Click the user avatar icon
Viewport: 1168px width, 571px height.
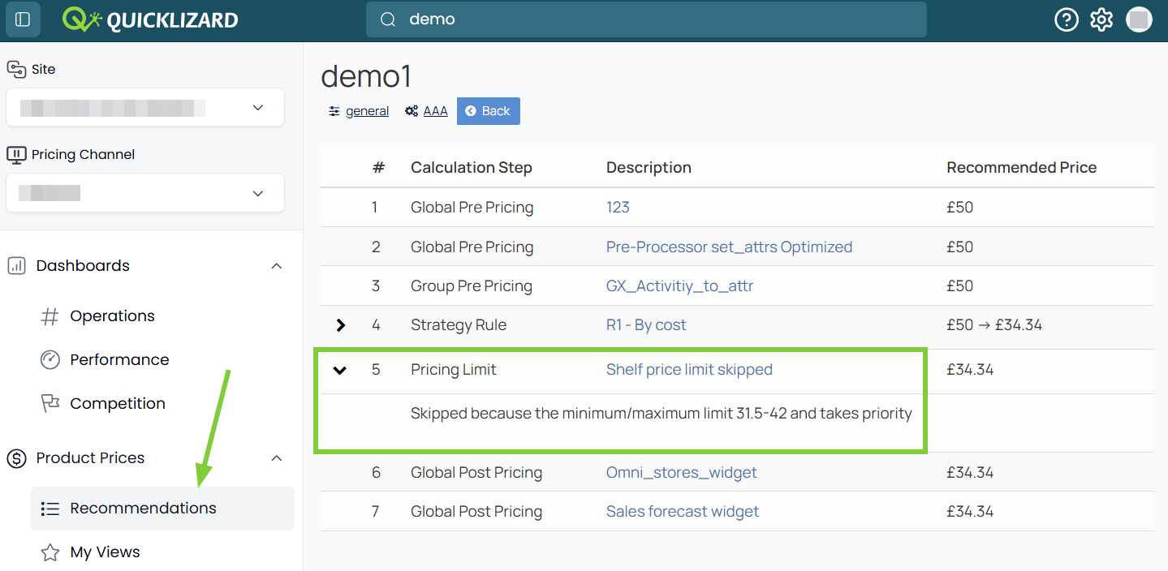(x=1140, y=19)
